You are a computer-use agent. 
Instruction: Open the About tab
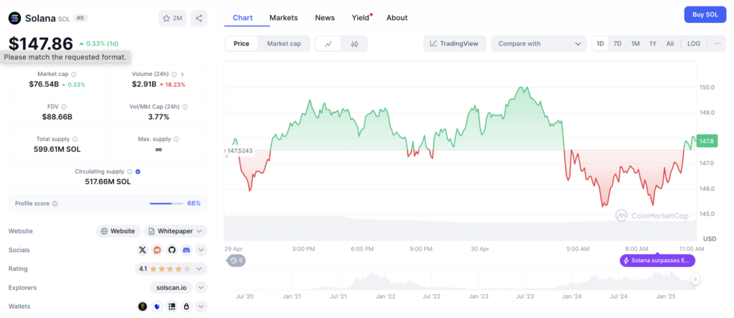(396, 18)
